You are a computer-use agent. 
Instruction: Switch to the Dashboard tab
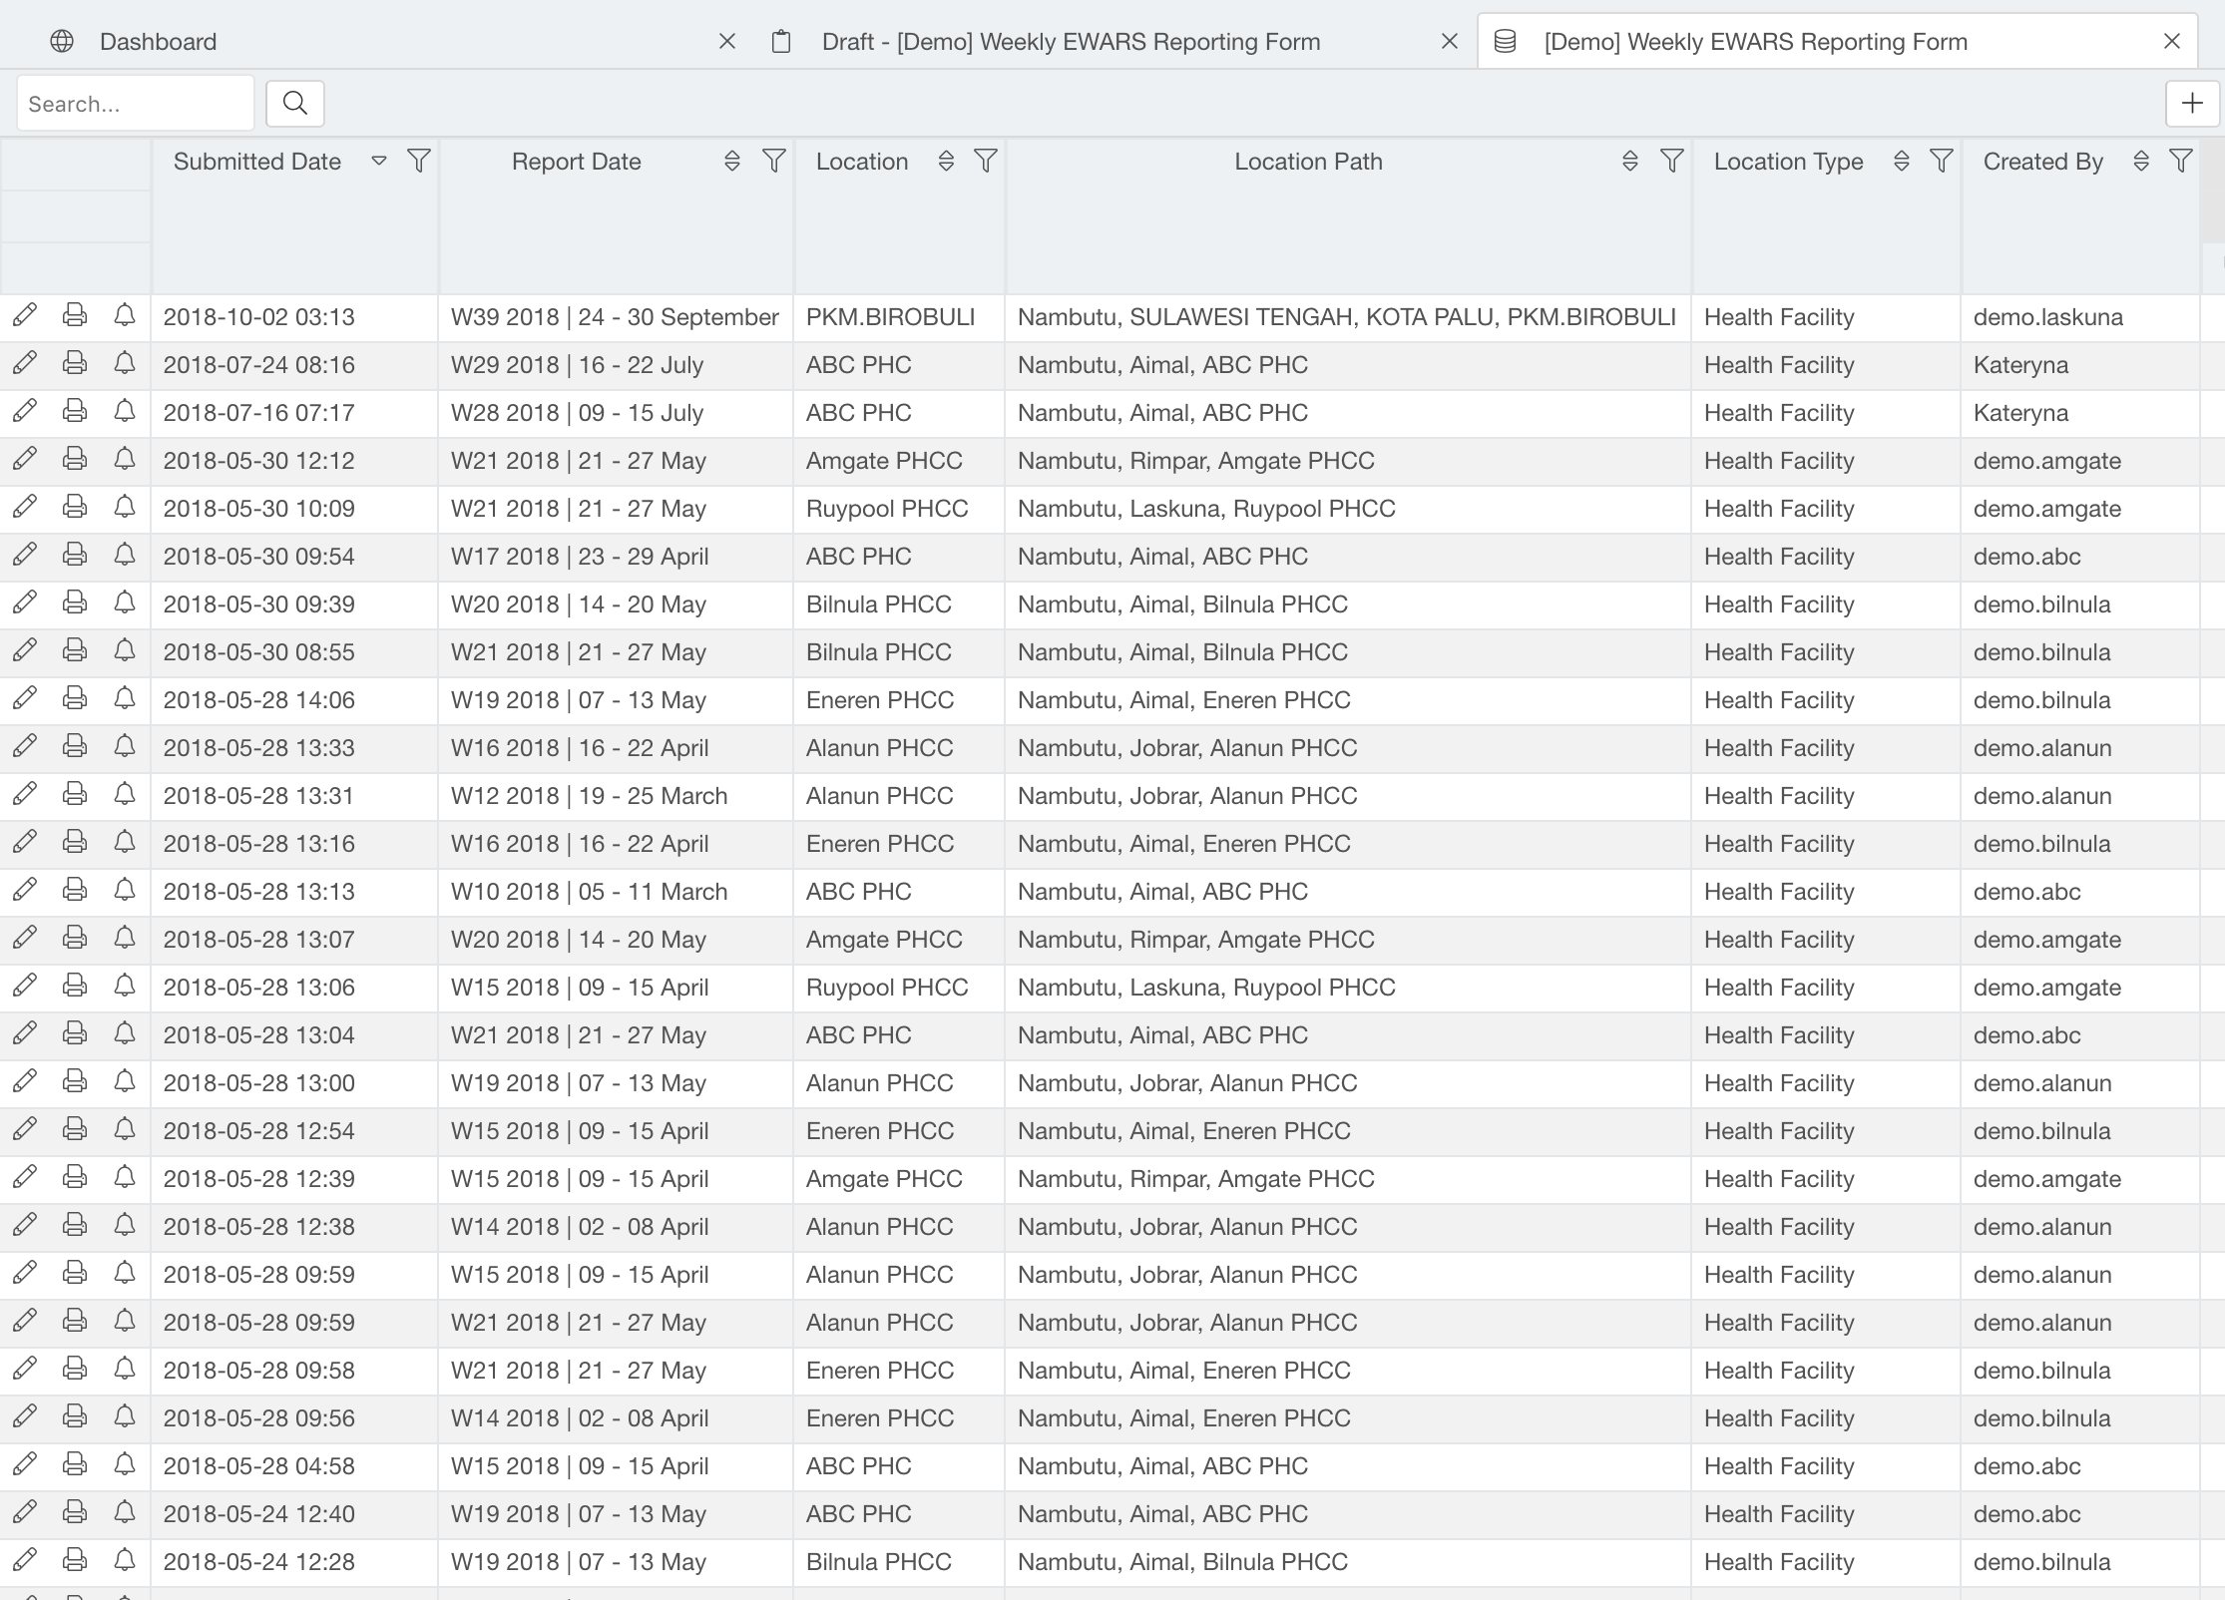158,42
